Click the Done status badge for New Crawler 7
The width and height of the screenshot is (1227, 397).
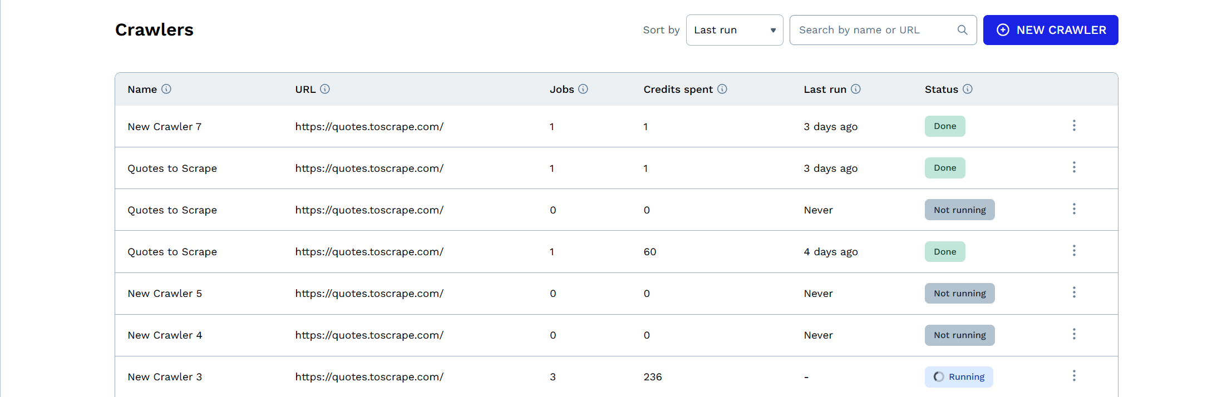pyautogui.click(x=945, y=126)
